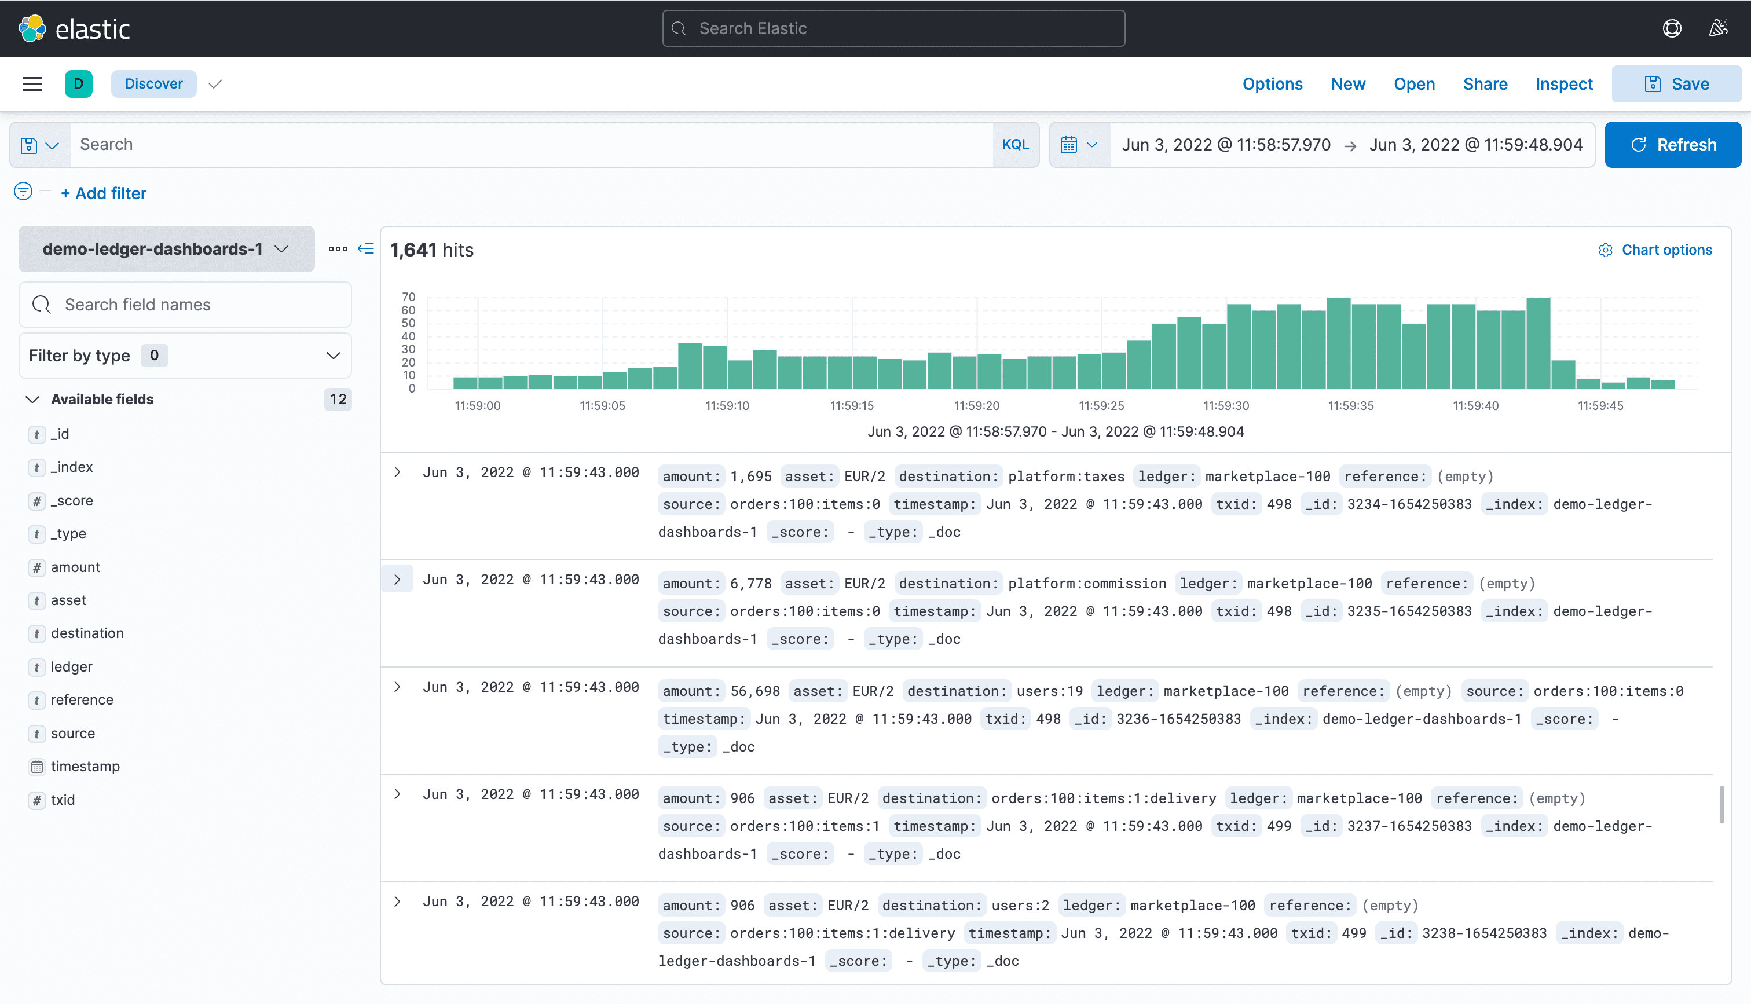The image size is (1751, 1004).
Task: Open the demo-ledger-dashboards-1 index pattern dropdown
Action: [166, 249]
